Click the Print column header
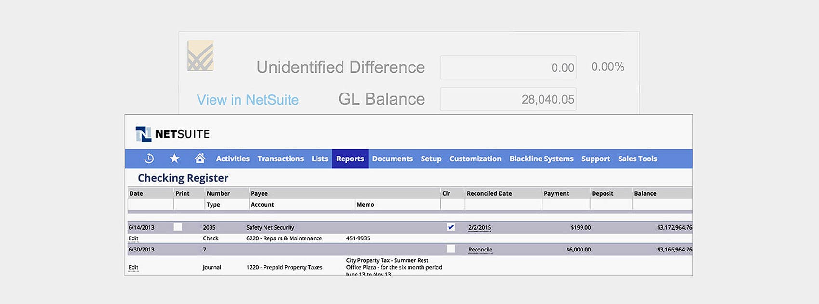 click(183, 193)
